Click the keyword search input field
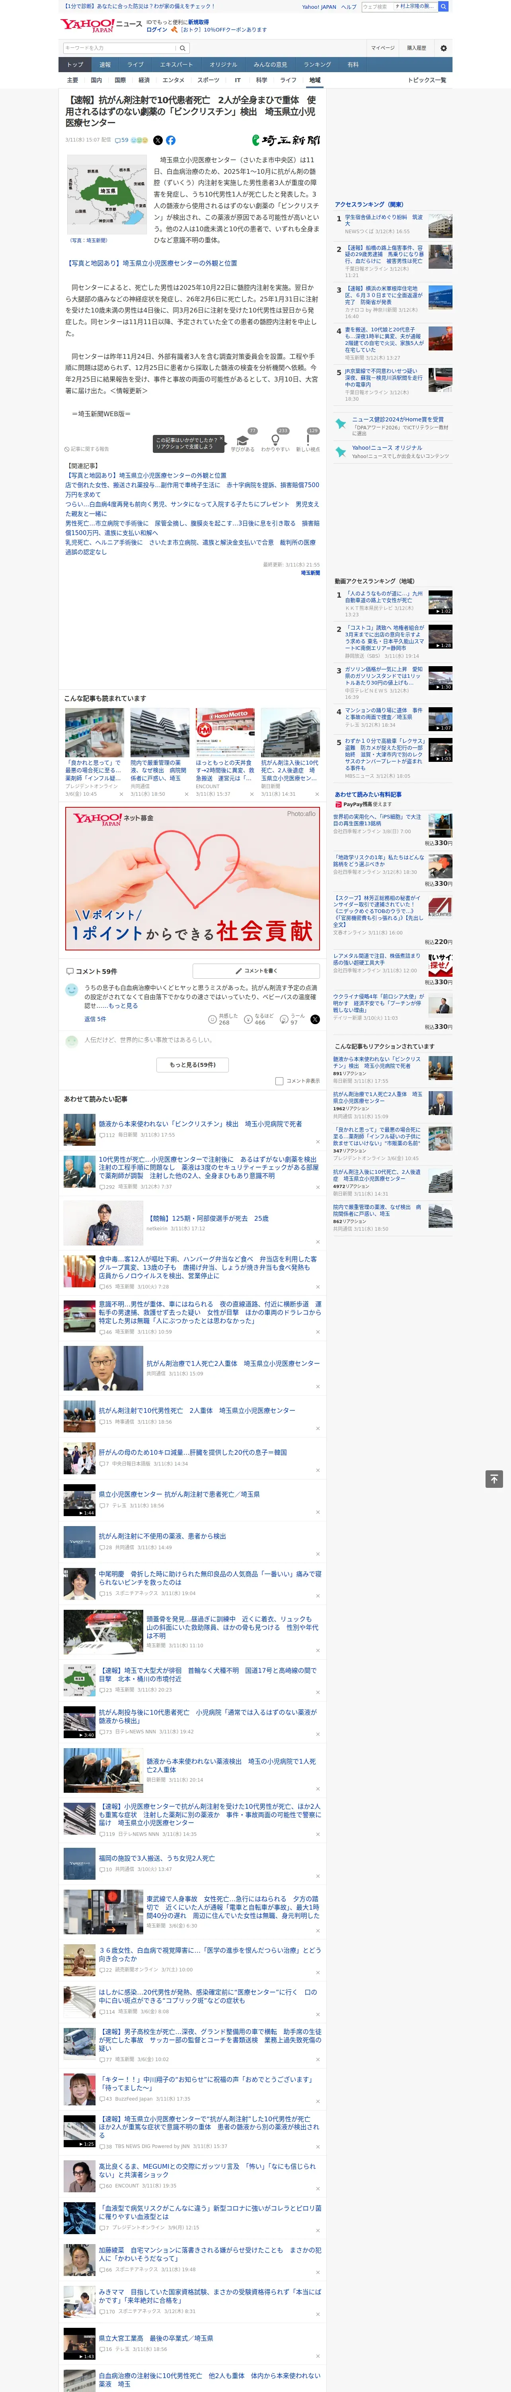 pos(120,47)
